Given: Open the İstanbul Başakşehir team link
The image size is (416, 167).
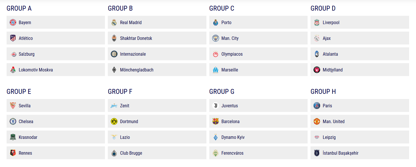Looking at the screenshot, I should tap(360, 153).
